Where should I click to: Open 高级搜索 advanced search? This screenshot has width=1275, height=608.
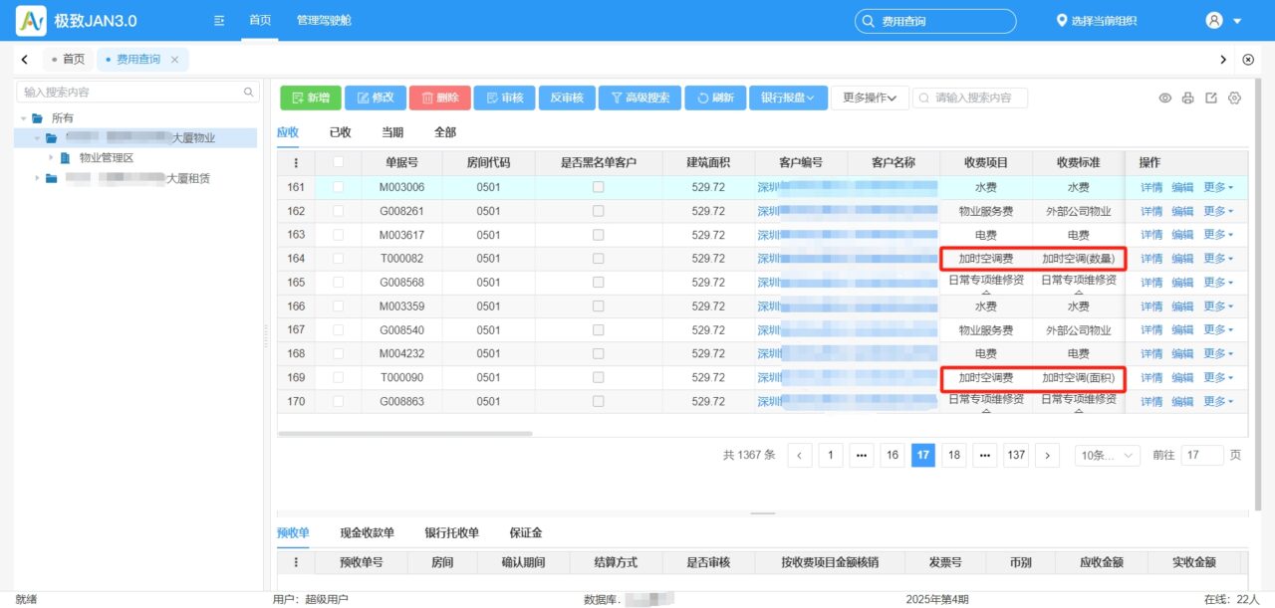coord(639,98)
